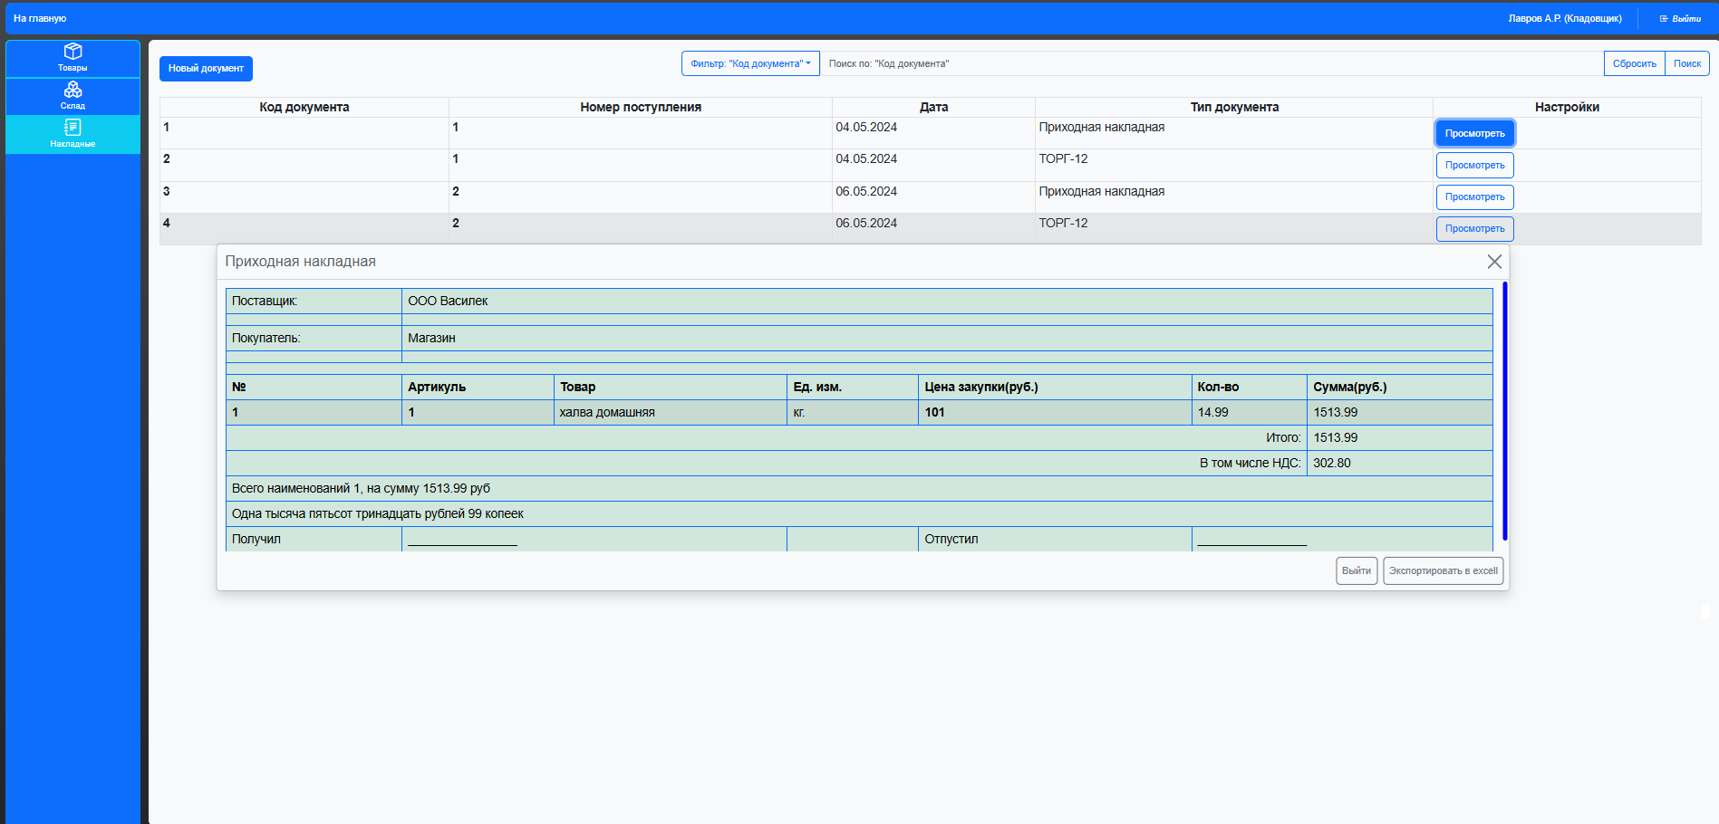The width and height of the screenshot is (1719, 824).
Task: Select buyer value Магазин
Action: (431, 338)
